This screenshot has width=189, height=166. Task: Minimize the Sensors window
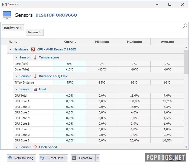tap(157, 4)
